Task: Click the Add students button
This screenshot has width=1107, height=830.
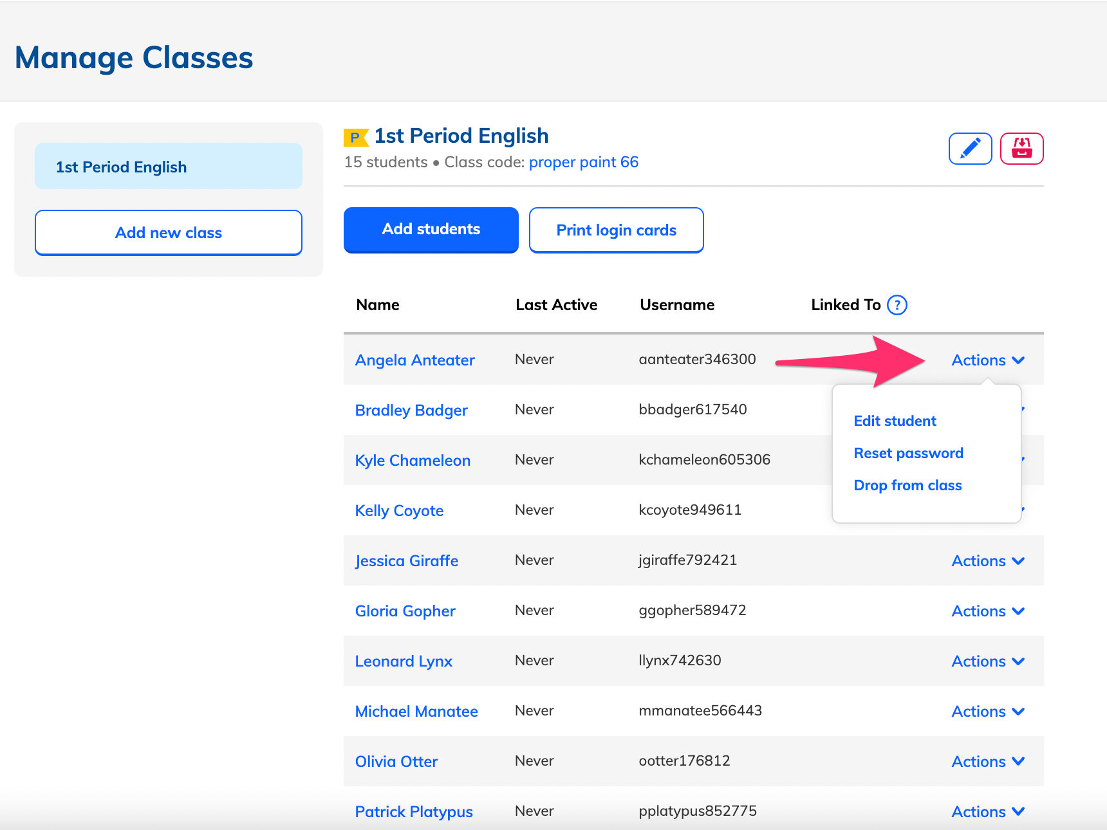Action: point(431,230)
